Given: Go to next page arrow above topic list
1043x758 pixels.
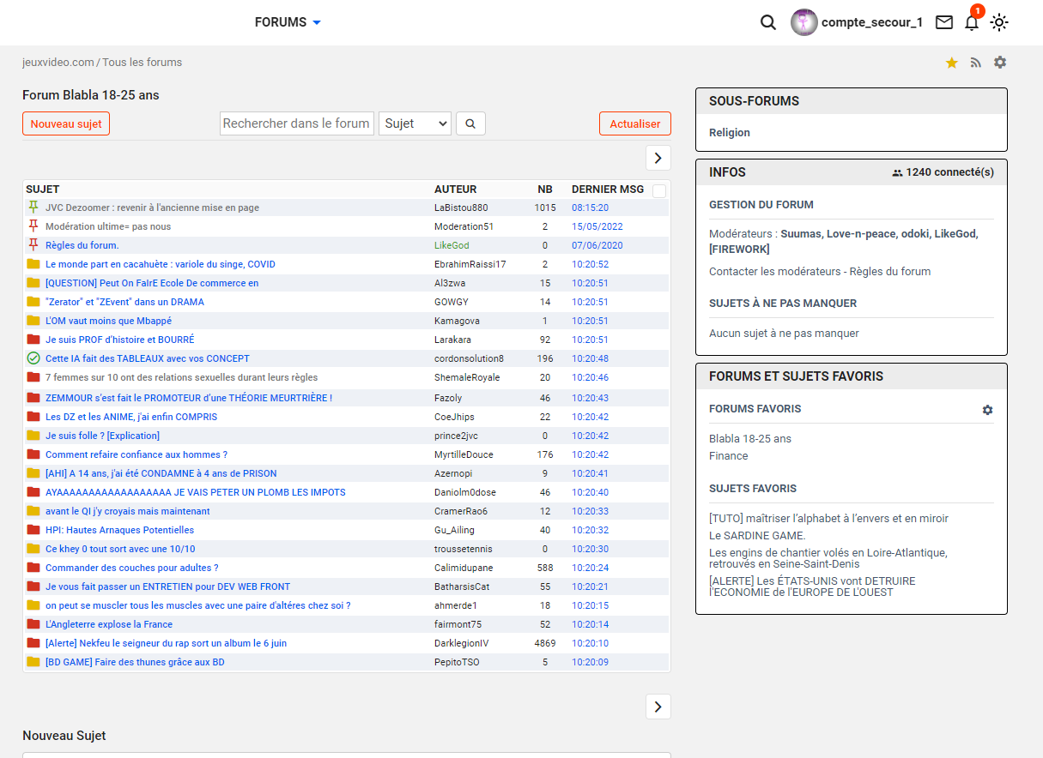Looking at the screenshot, I should (x=658, y=158).
